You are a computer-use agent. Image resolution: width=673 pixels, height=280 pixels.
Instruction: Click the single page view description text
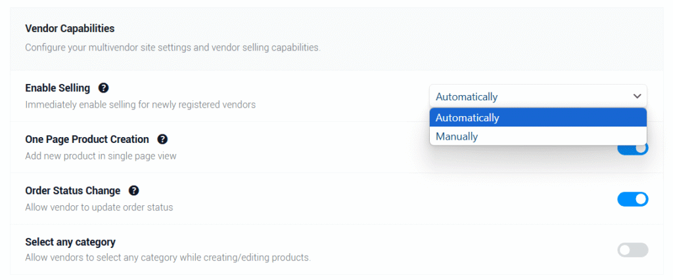[101, 156]
